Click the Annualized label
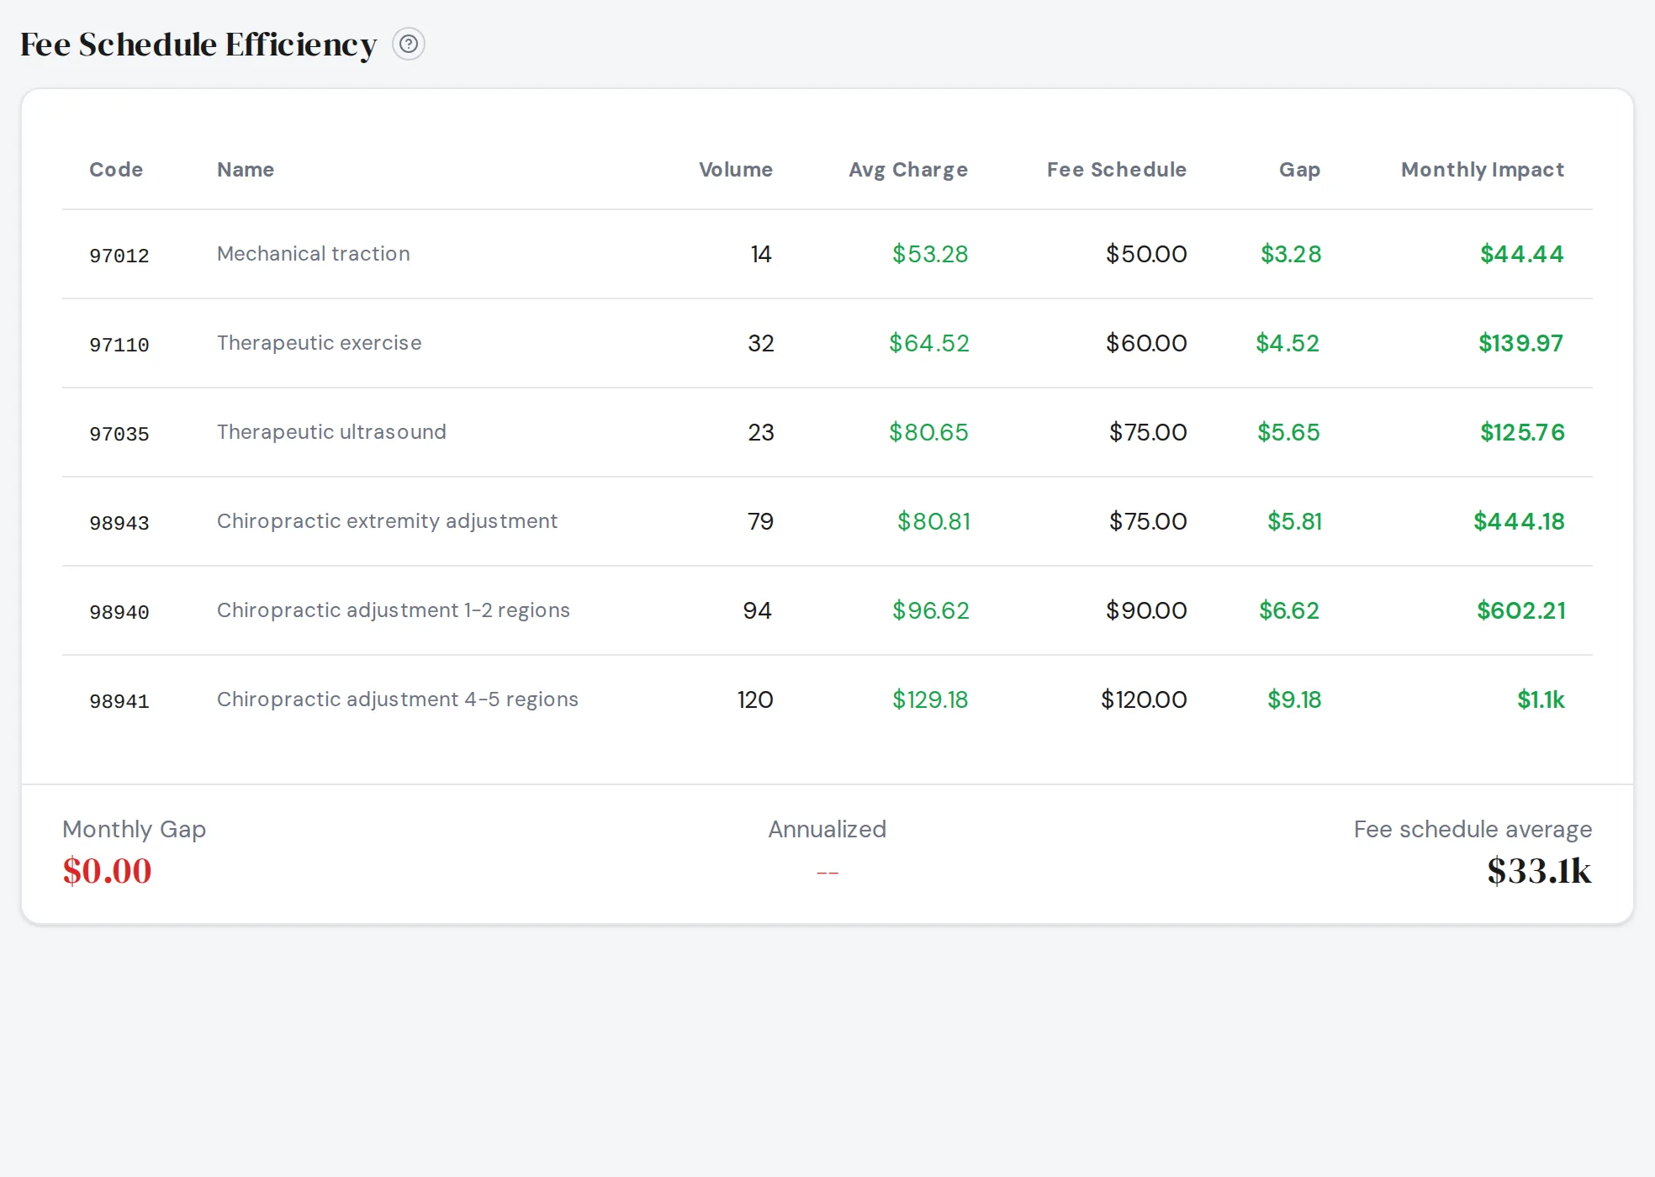The width and height of the screenshot is (1655, 1177). coord(827,830)
